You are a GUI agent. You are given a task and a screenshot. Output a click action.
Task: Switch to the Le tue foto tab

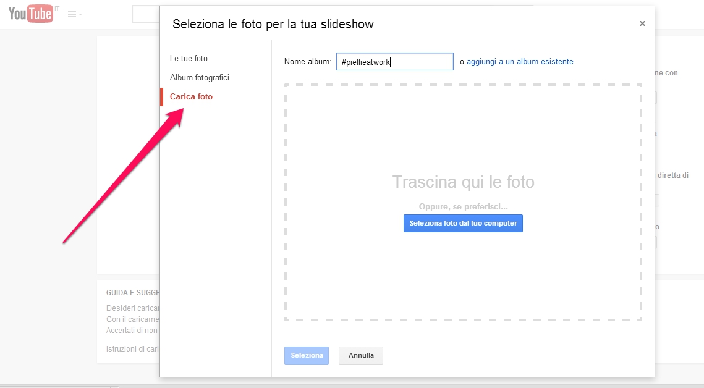(189, 59)
